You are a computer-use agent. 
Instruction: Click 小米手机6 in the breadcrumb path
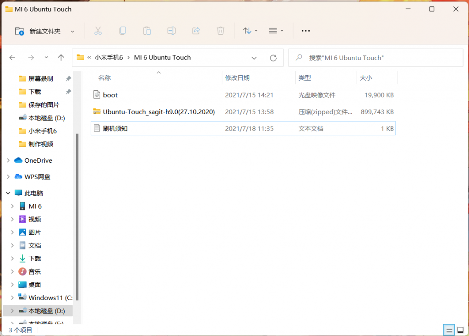[x=109, y=58]
